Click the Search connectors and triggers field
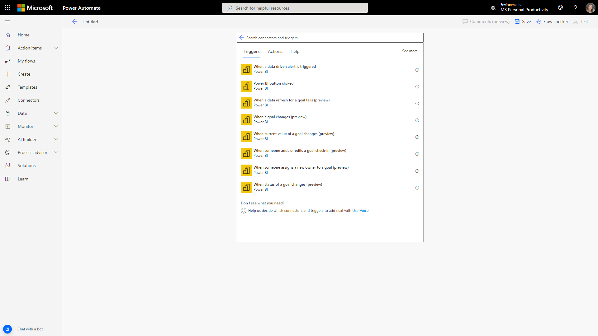598x336 pixels. pos(330,37)
